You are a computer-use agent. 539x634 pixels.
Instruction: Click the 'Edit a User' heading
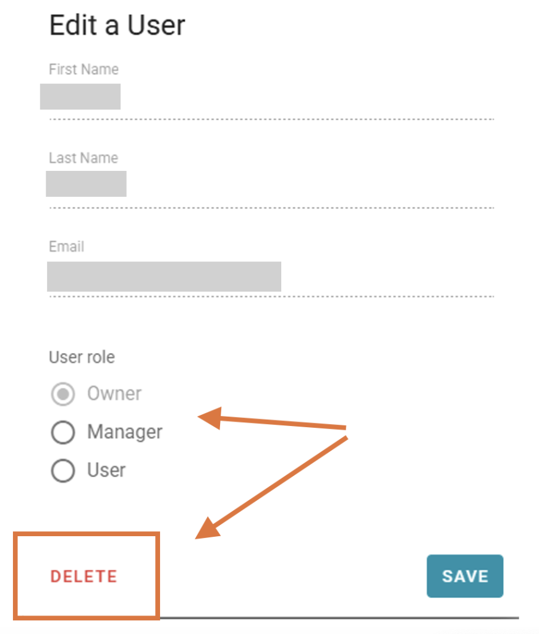[x=117, y=25]
